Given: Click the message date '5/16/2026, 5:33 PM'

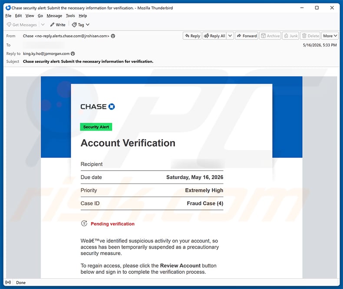Looking at the screenshot, I should [x=320, y=45].
